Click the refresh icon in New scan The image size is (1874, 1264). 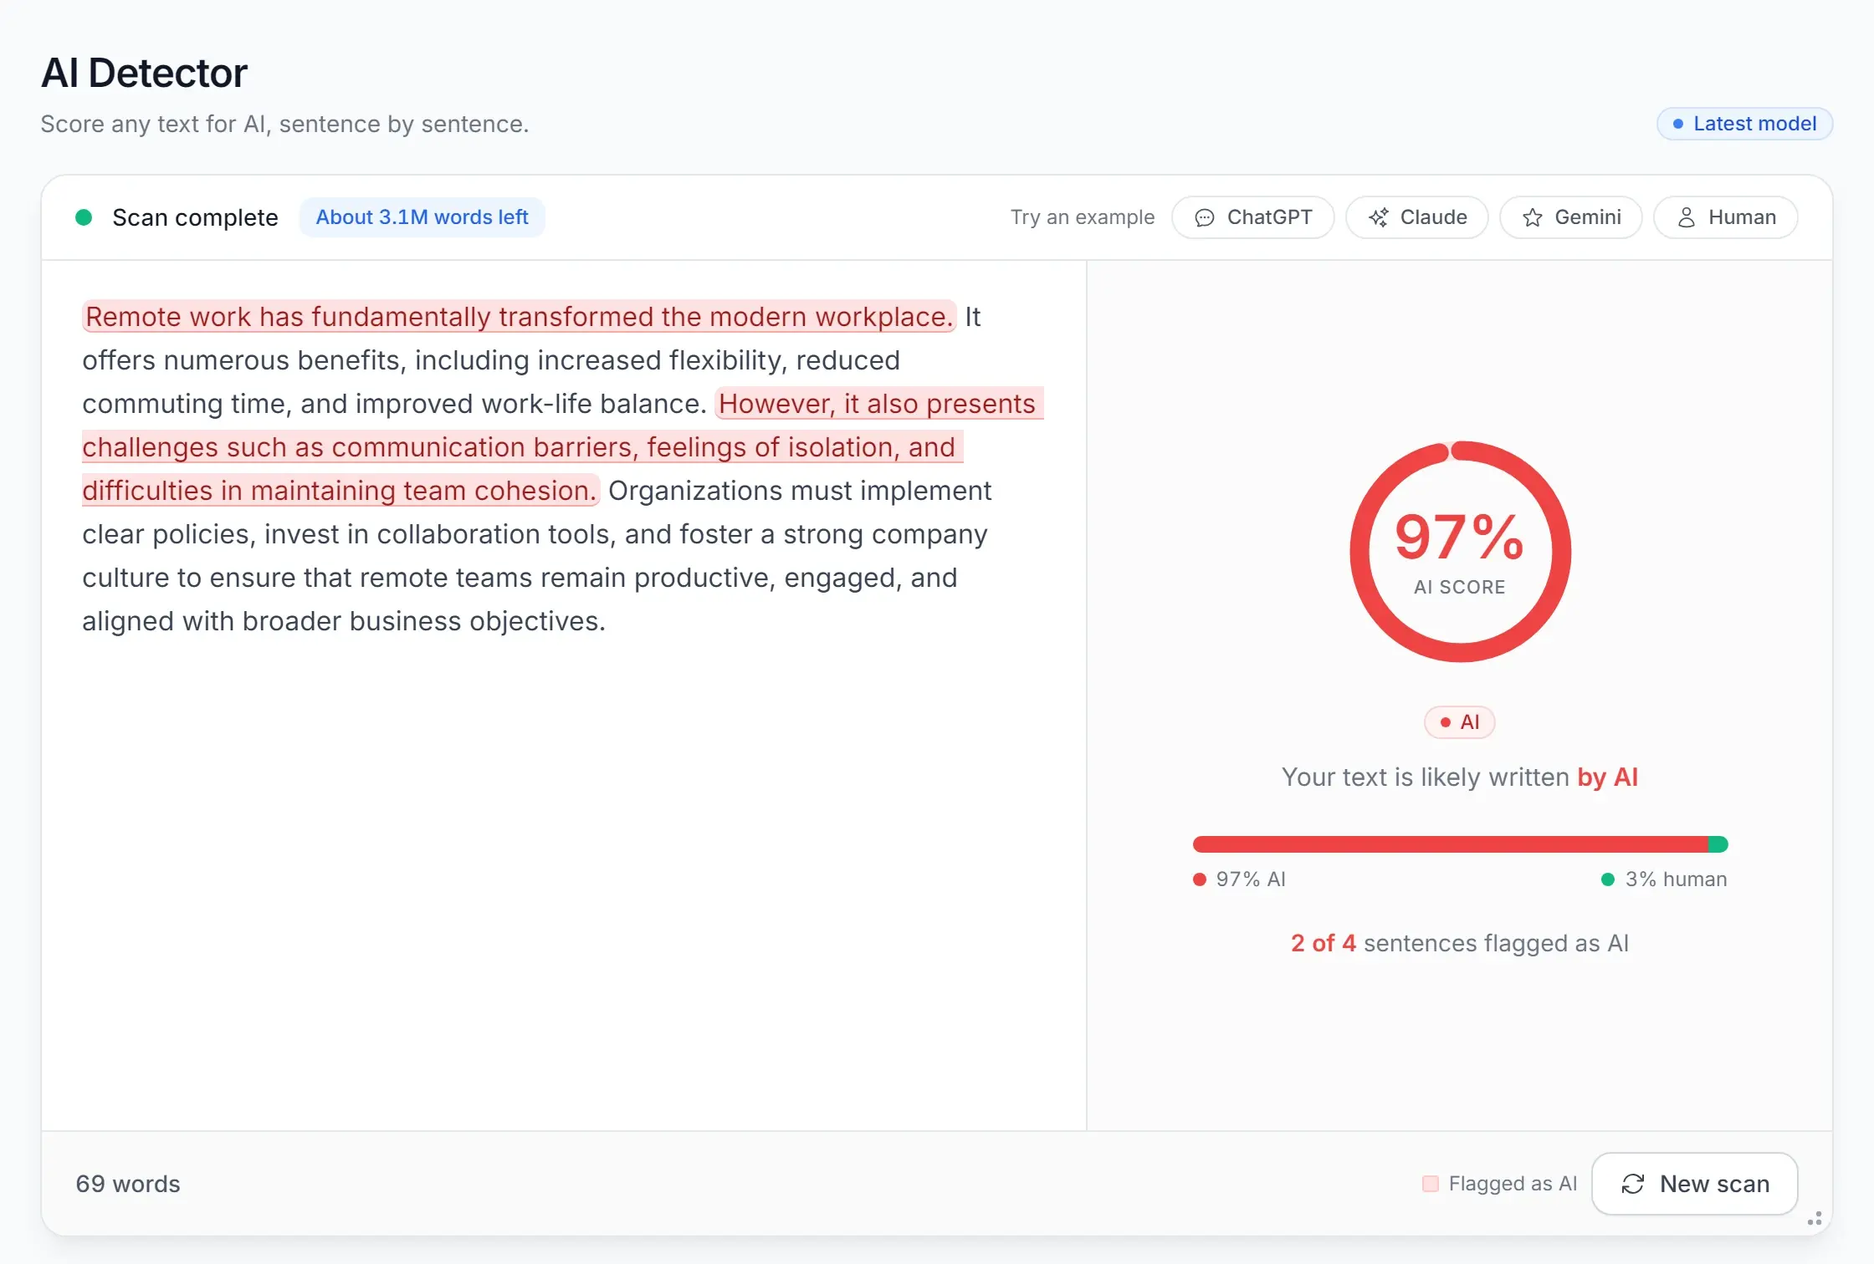coord(1633,1184)
